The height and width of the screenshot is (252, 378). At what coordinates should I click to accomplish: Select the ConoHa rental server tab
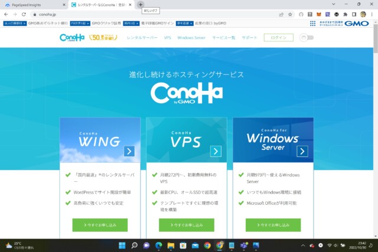coord(101,5)
